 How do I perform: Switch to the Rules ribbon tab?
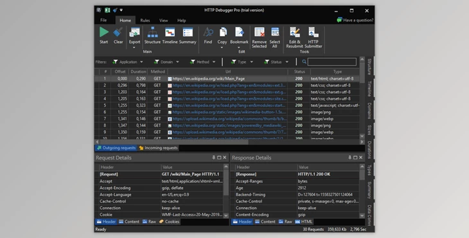(145, 21)
